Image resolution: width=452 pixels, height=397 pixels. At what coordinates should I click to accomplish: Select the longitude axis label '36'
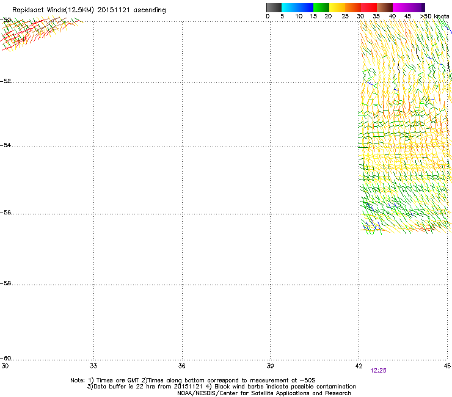click(181, 366)
